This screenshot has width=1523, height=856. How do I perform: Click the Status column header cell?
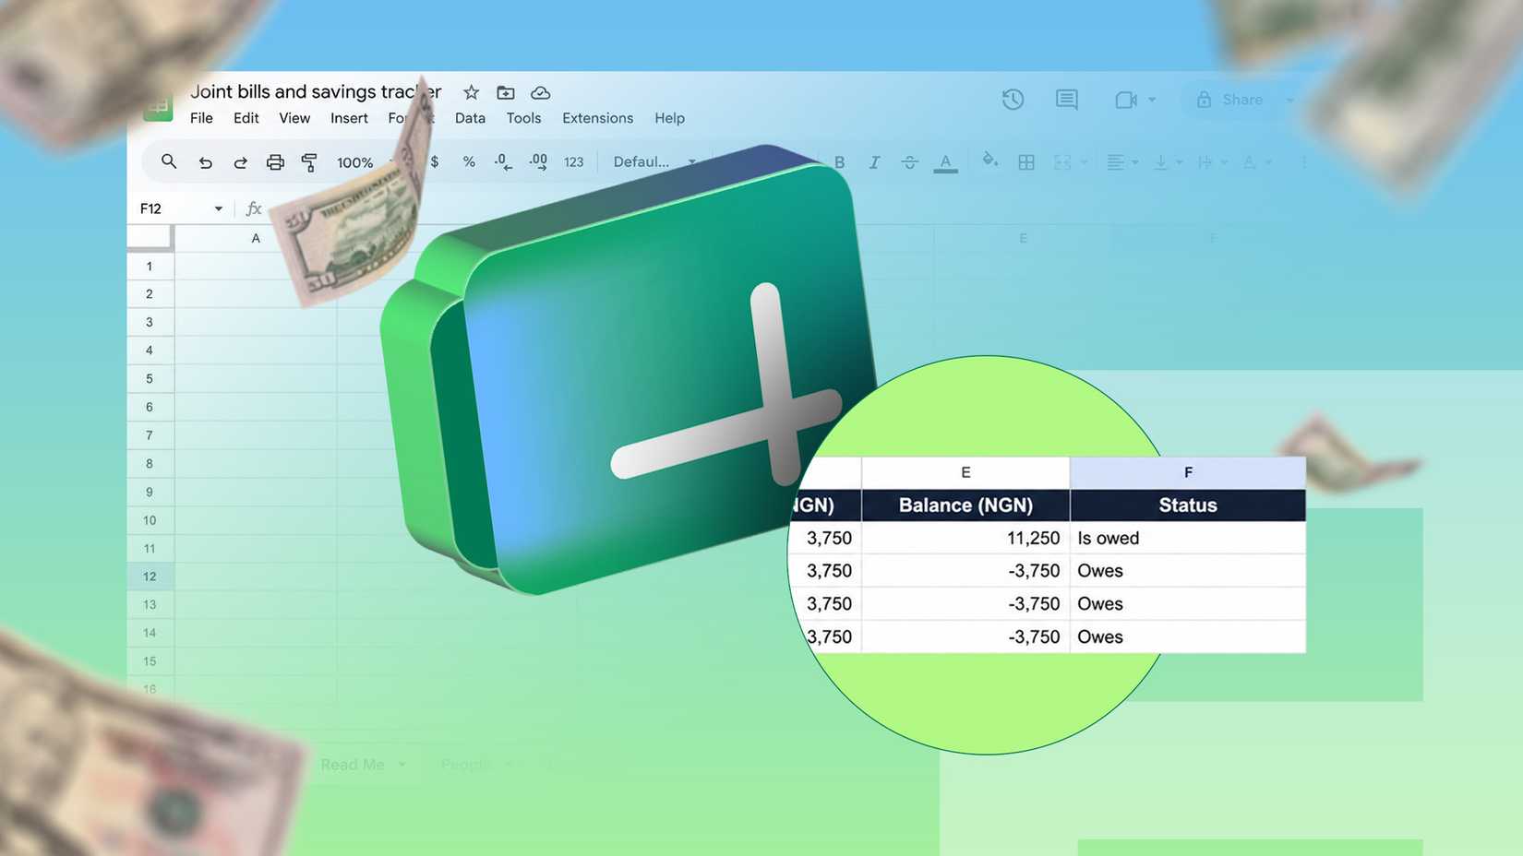pos(1188,505)
